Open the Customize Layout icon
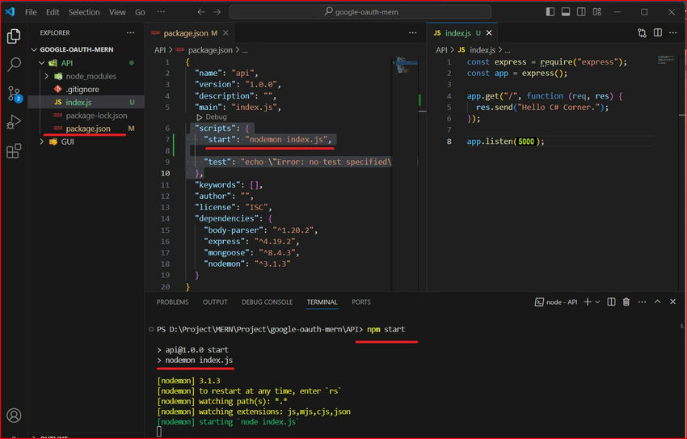 tap(596, 12)
